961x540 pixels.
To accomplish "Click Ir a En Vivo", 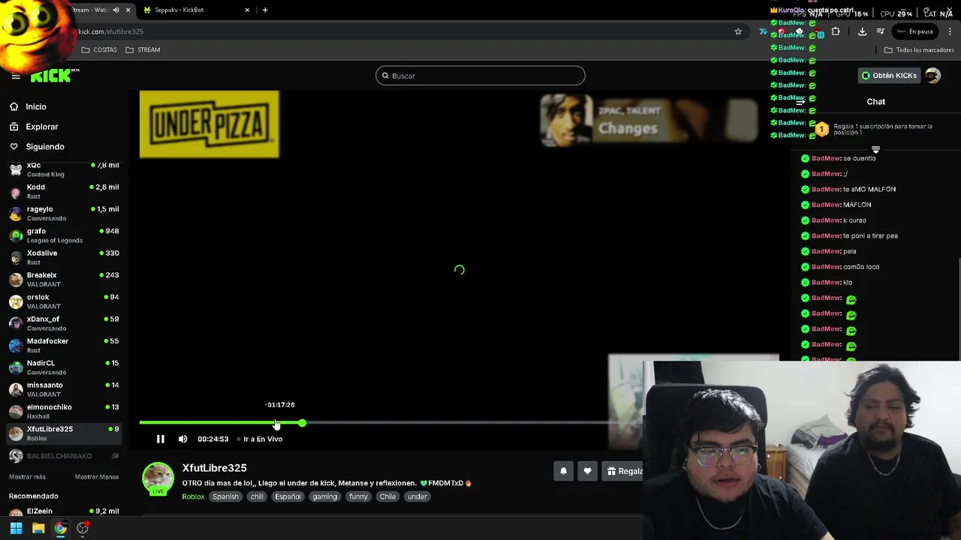I will pyautogui.click(x=260, y=439).
